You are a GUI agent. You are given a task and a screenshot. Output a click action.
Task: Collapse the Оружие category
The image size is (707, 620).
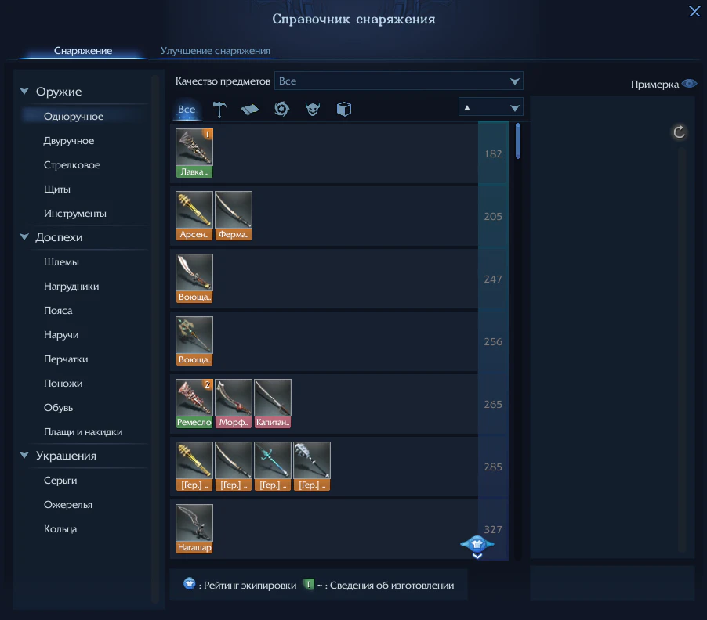click(24, 92)
